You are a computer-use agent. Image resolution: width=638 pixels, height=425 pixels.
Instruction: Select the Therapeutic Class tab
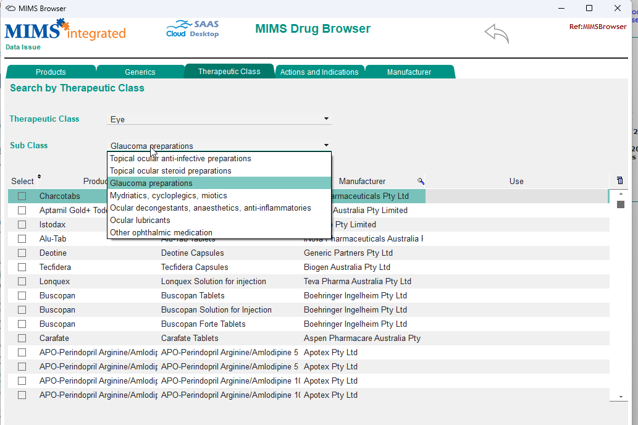(x=229, y=71)
